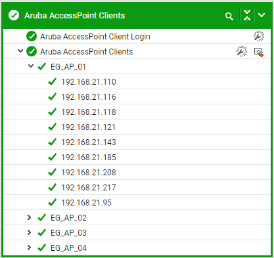Viewport: 274px width, 258px height.
Task: Open the header dropdown chevron menu
Action: click(262, 15)
